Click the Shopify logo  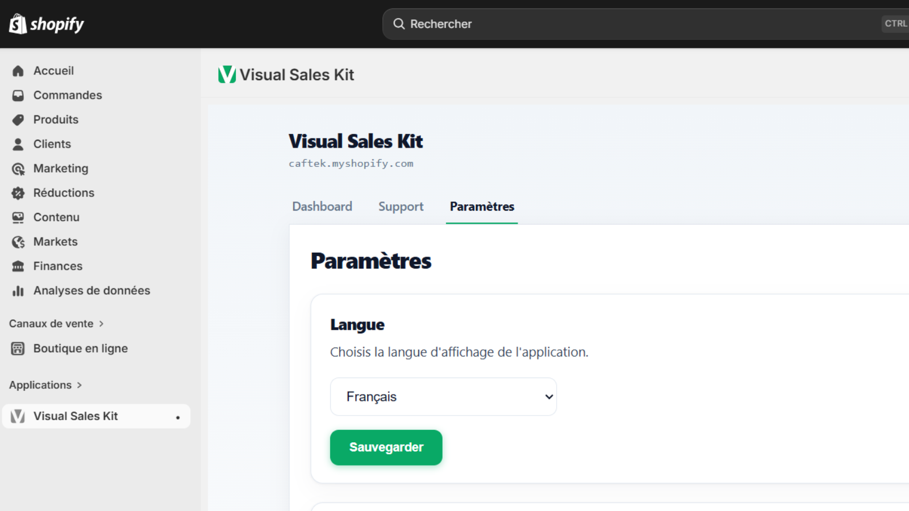(47, 24)
